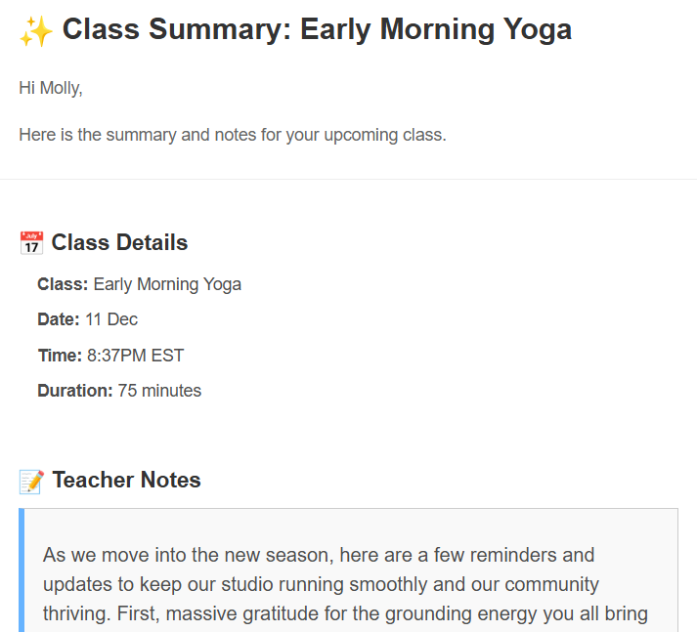Click the bold Duration: label
Viewport: 697px width, 632px height.
75,391
